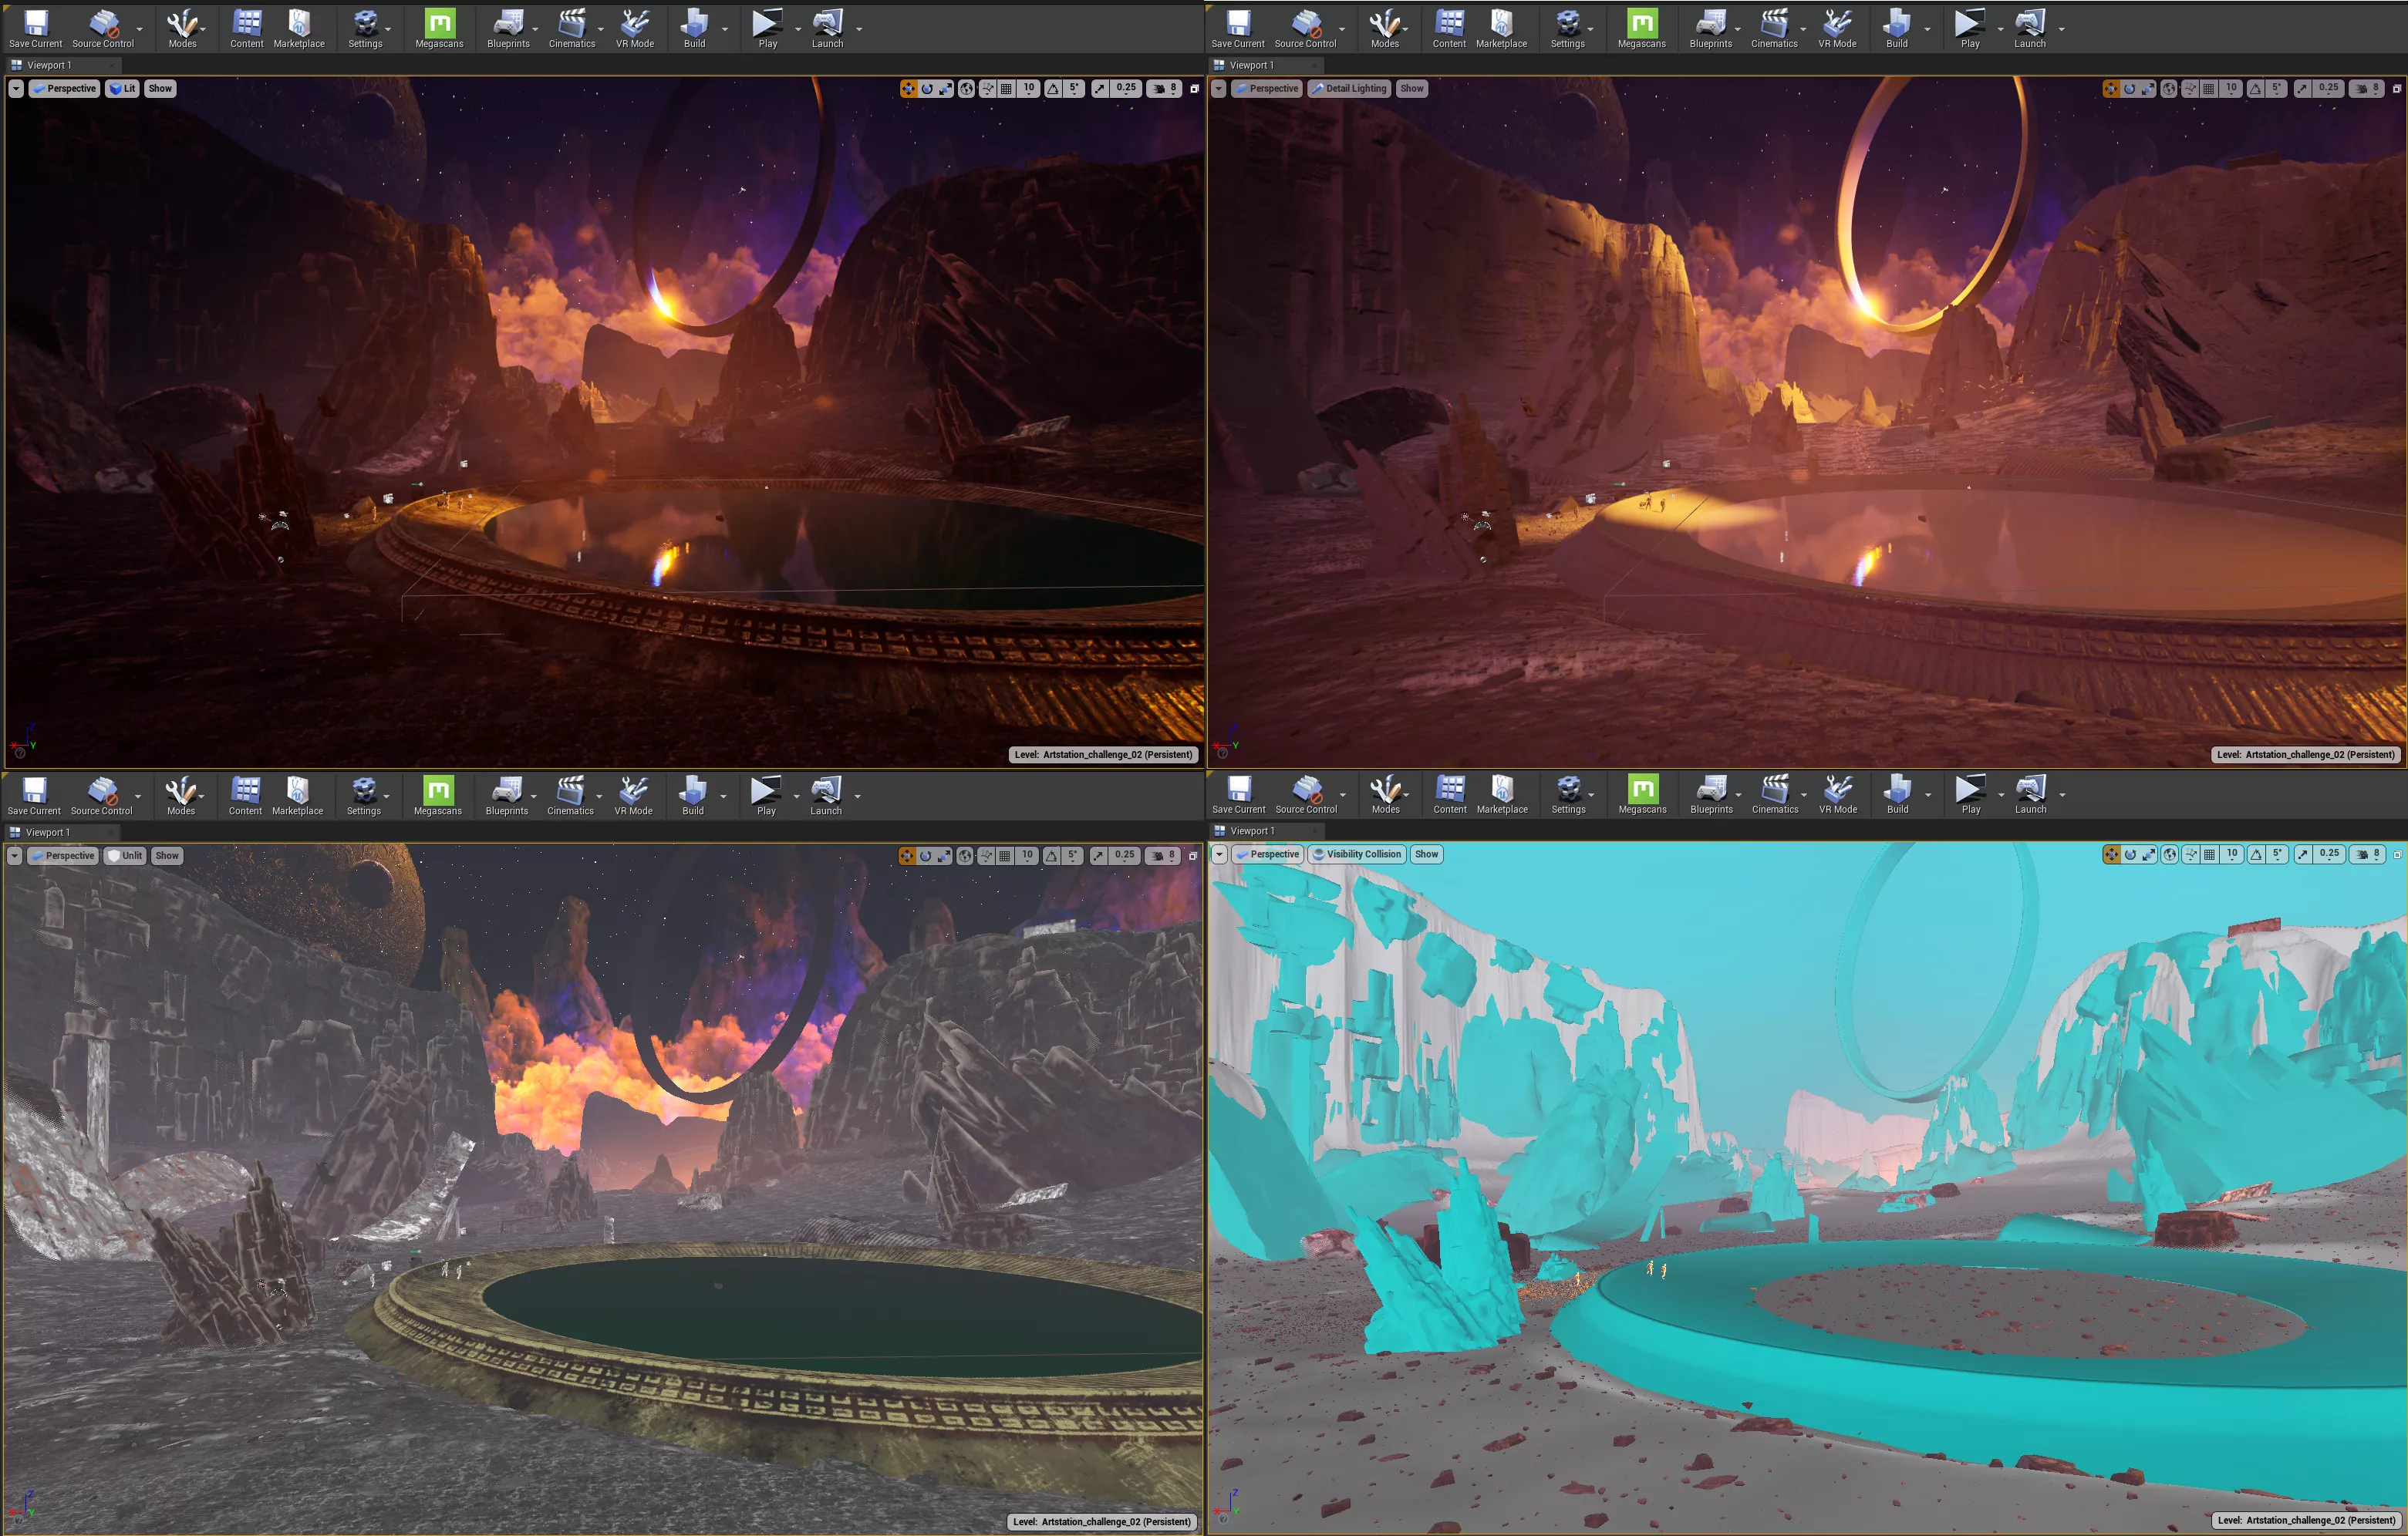Click world coordinate globe in Detail Lighting viewport
This screenshot has height=1536, width=2408.
[2168, 89]
